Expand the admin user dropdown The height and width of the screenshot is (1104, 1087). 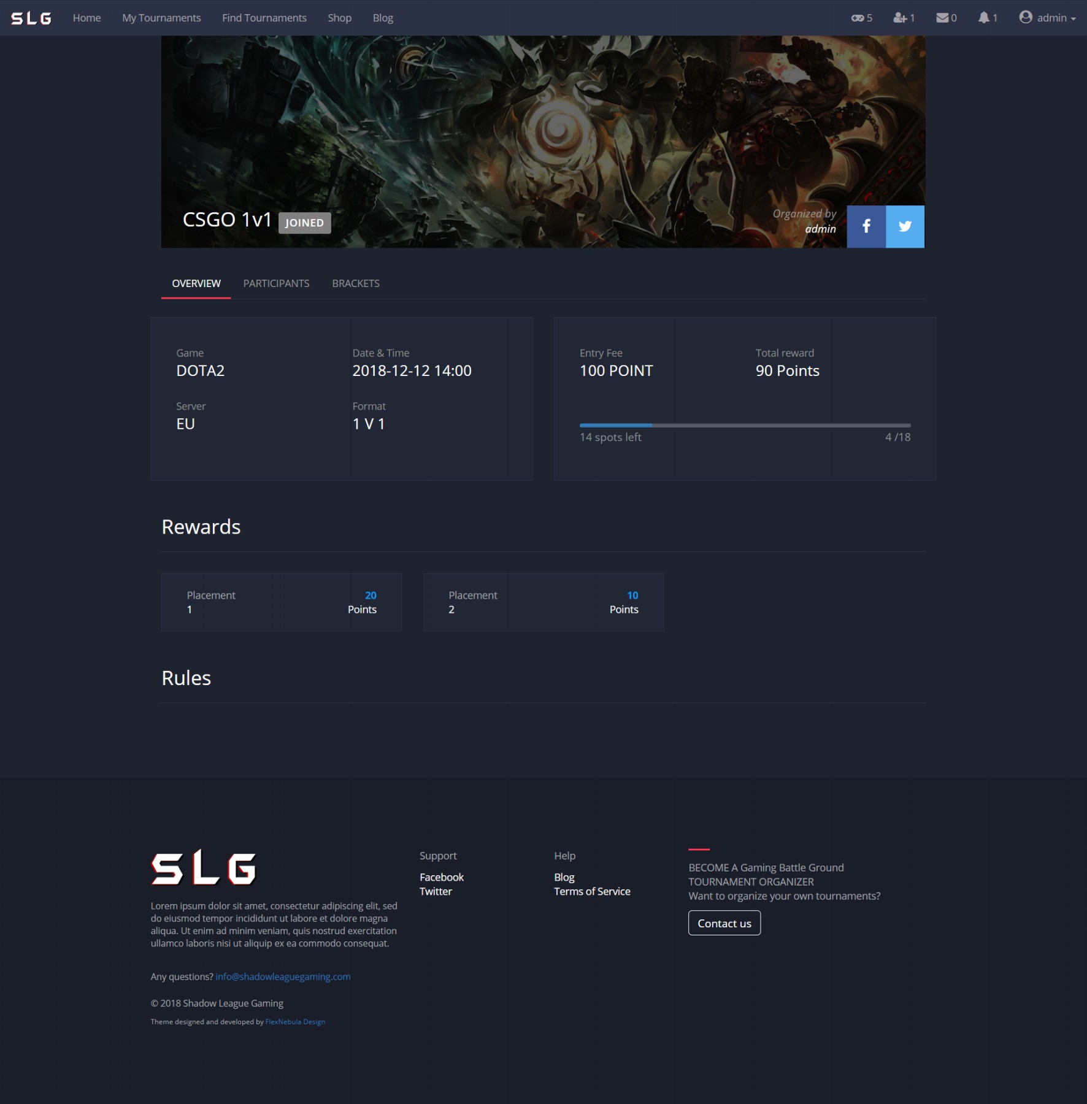click(1047, 18)
